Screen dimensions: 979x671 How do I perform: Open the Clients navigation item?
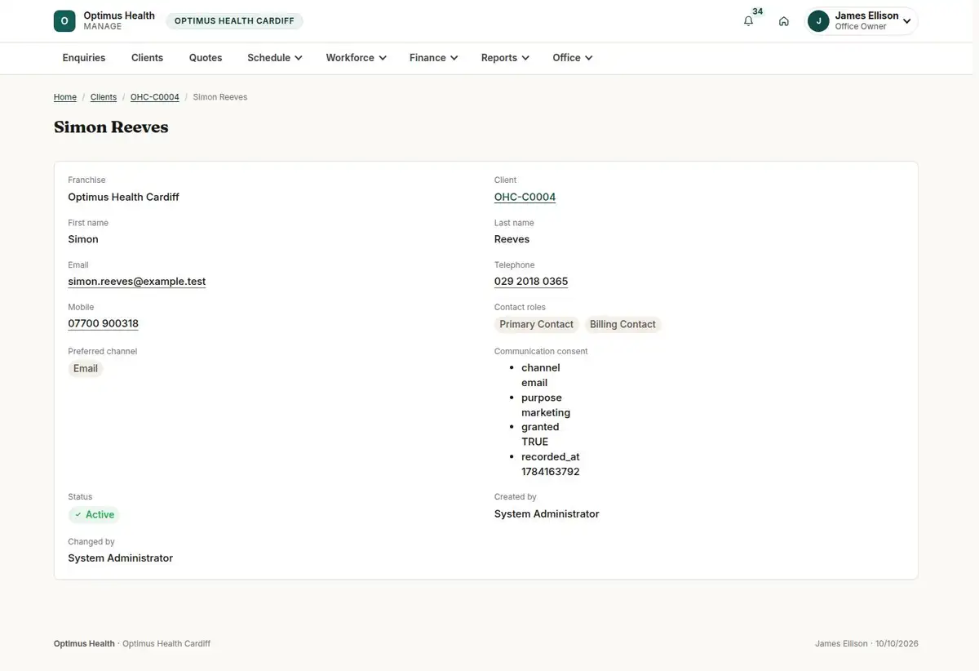coord(148,58)
